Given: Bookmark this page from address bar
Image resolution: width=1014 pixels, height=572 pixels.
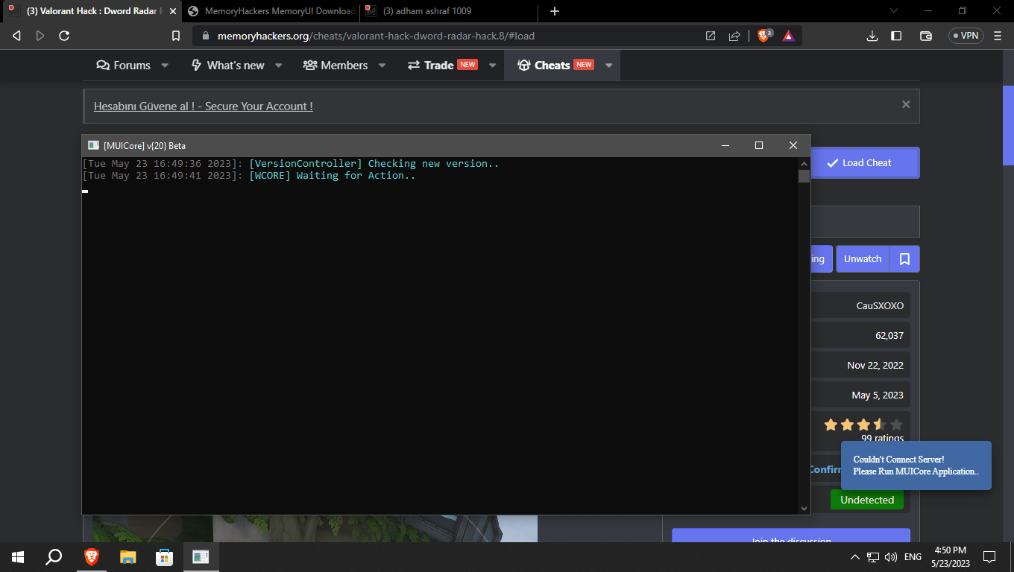Looking at the screenshot, I should [x=176, y=36].
